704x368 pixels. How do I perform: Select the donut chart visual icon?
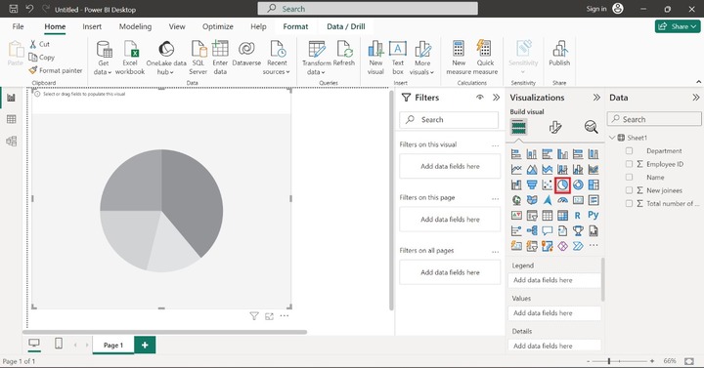point(578,184)
